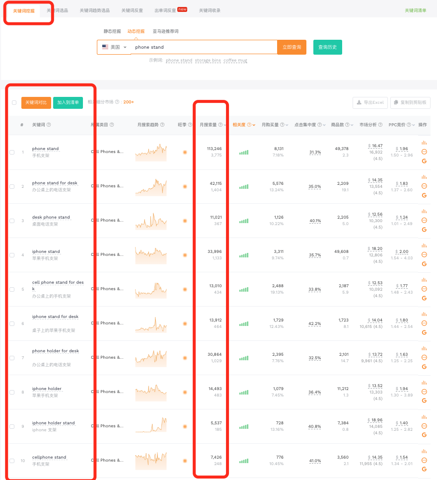437x480 pixels.
Task: Click the help icon next to 相关度 header
Action: point(249,125)
